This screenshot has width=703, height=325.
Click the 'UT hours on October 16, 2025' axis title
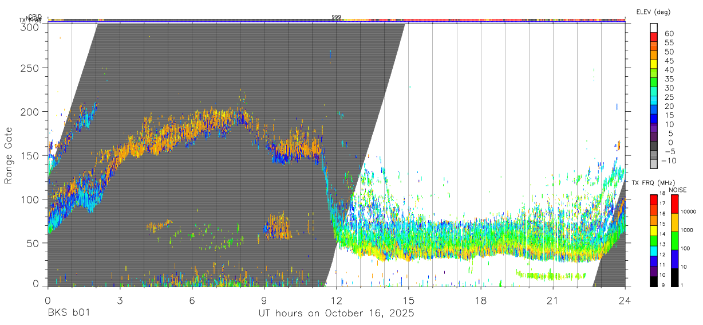click(x=336, y=313)
